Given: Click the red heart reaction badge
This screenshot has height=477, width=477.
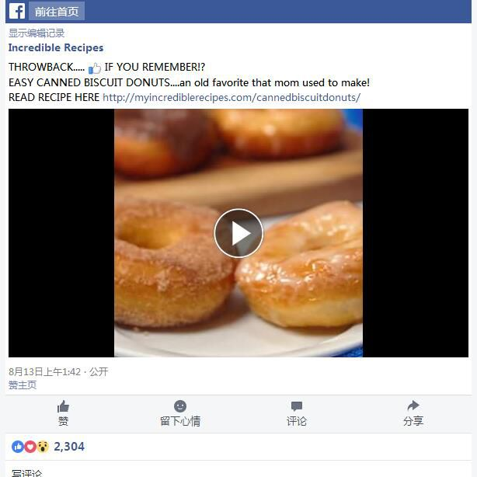Looking at the screenshot, I should (x=30, y=447).
